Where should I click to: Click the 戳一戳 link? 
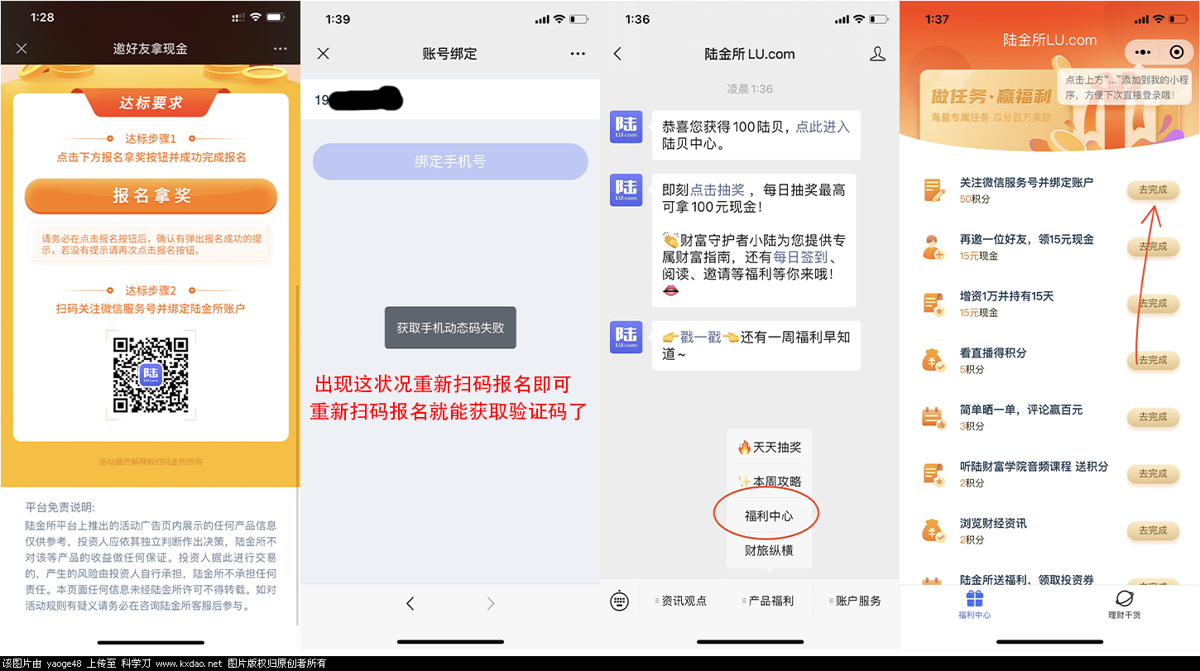700,337
